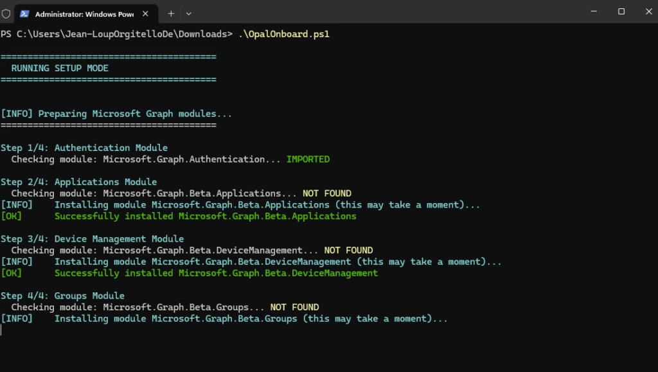Click NOT FOUND beside Microsoft.Graph.Beta.Groups
658x372 pixels.
(294, 307)
